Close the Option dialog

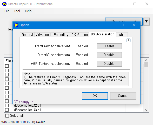[x=134, y=25]
